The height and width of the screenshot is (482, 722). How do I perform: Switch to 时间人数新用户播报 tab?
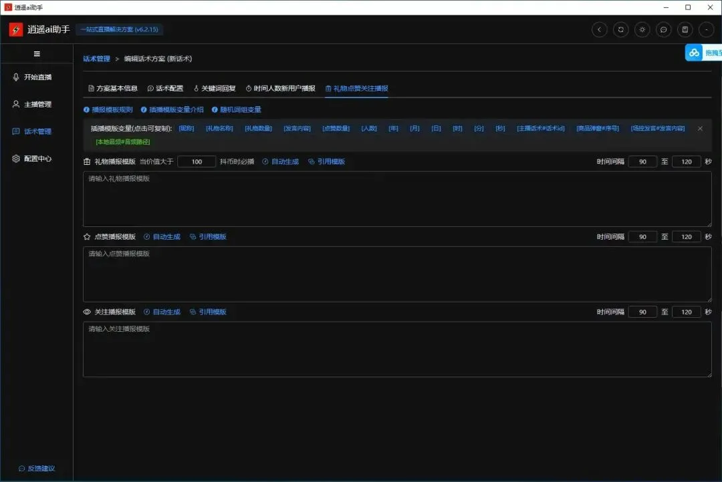click(280, 88)
